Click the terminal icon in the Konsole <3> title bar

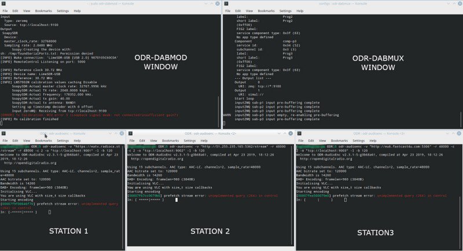pos(299,134)
